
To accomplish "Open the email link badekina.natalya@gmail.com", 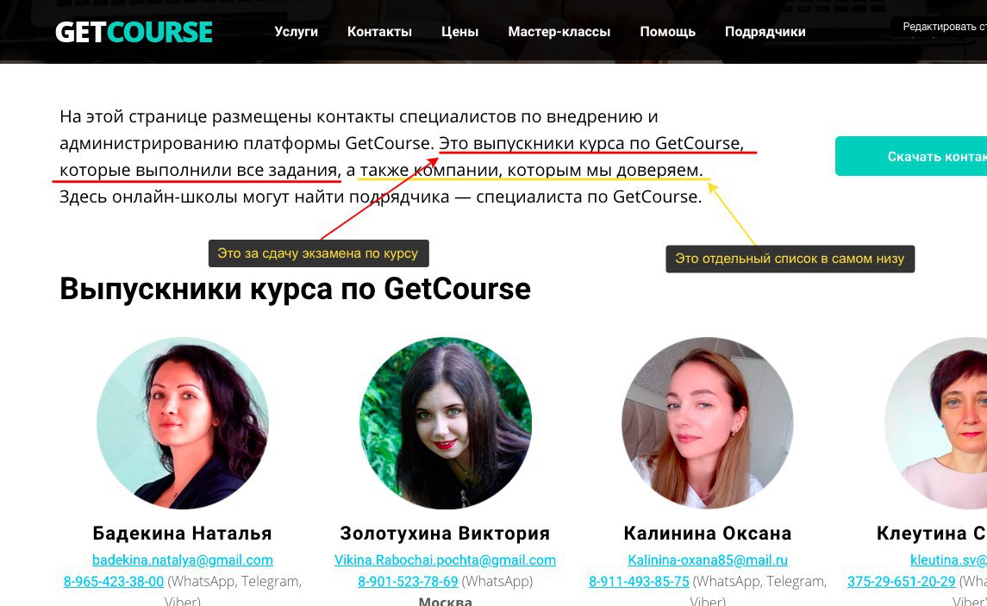I will coord(183,559).
